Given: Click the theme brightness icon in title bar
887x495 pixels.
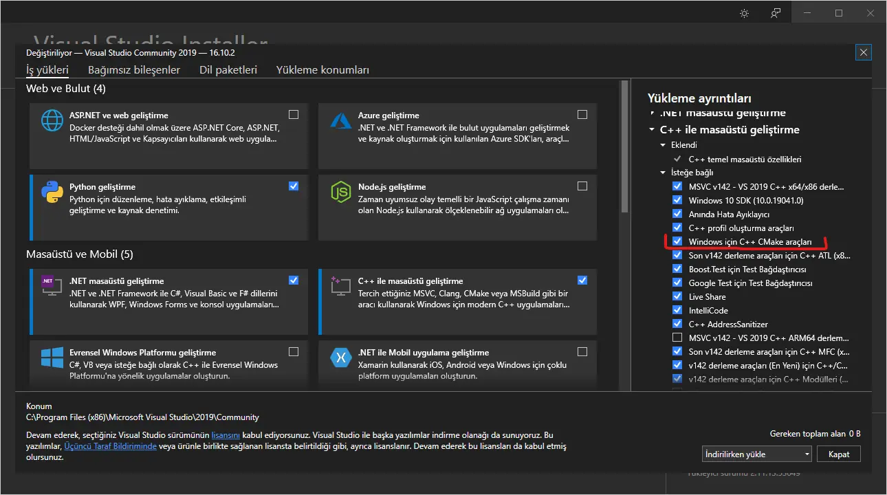Looking at the screenshot, I should [x=744, y=13].
